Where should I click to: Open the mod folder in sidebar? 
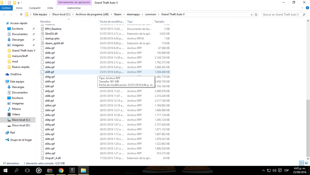15,61
